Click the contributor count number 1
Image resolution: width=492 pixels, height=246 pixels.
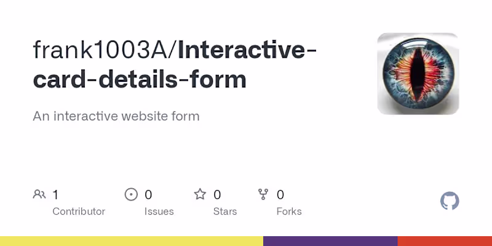pyautogui.click(x=55, y=195)
